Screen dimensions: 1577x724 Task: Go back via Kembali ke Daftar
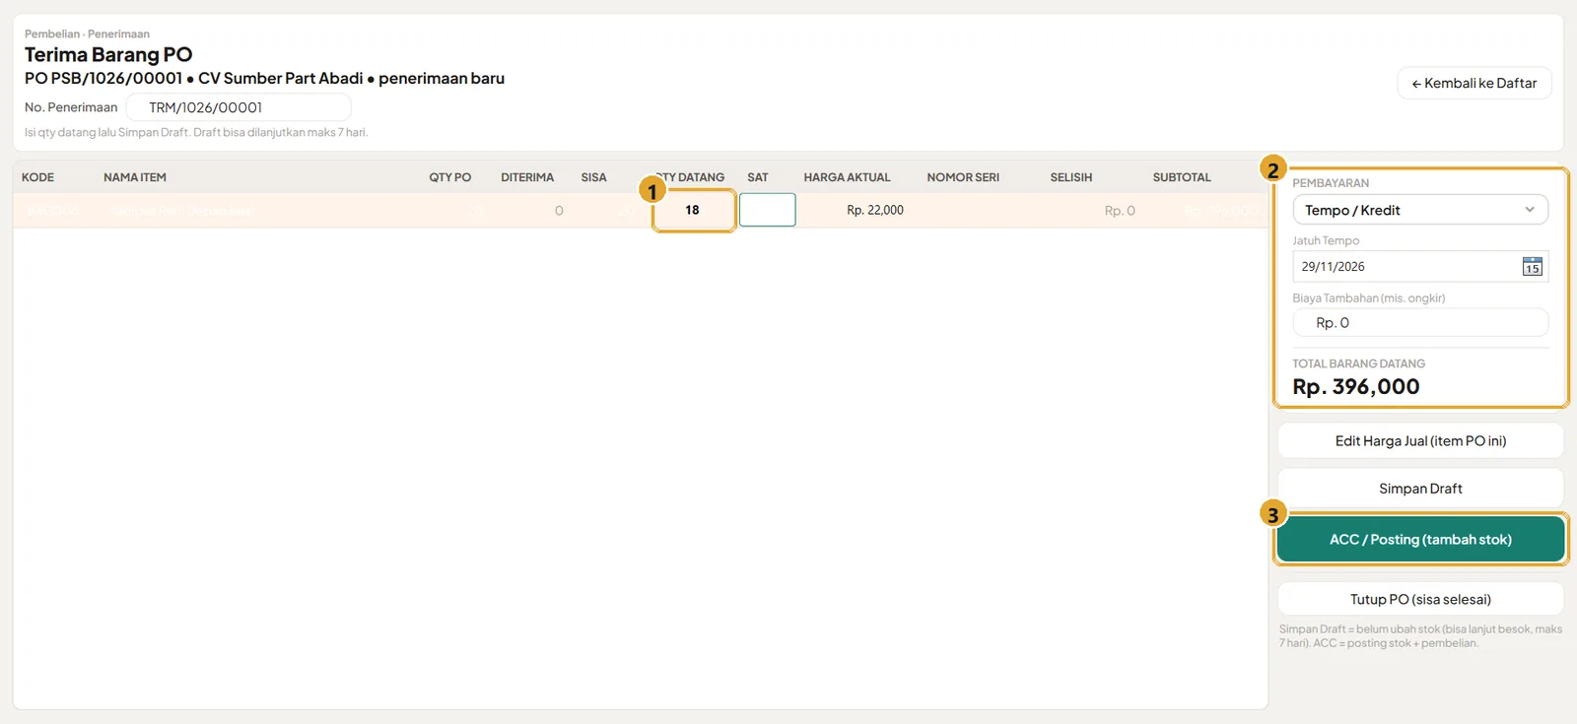(x=1474, y=83)
